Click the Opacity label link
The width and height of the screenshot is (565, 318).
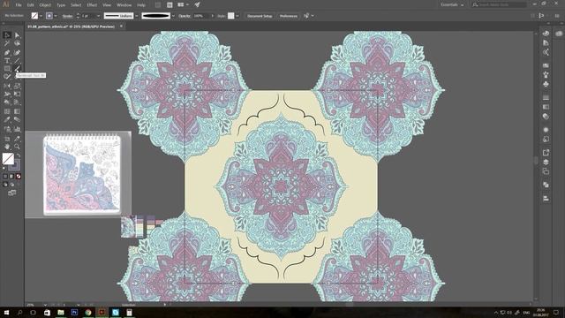[x=185, y=16]
